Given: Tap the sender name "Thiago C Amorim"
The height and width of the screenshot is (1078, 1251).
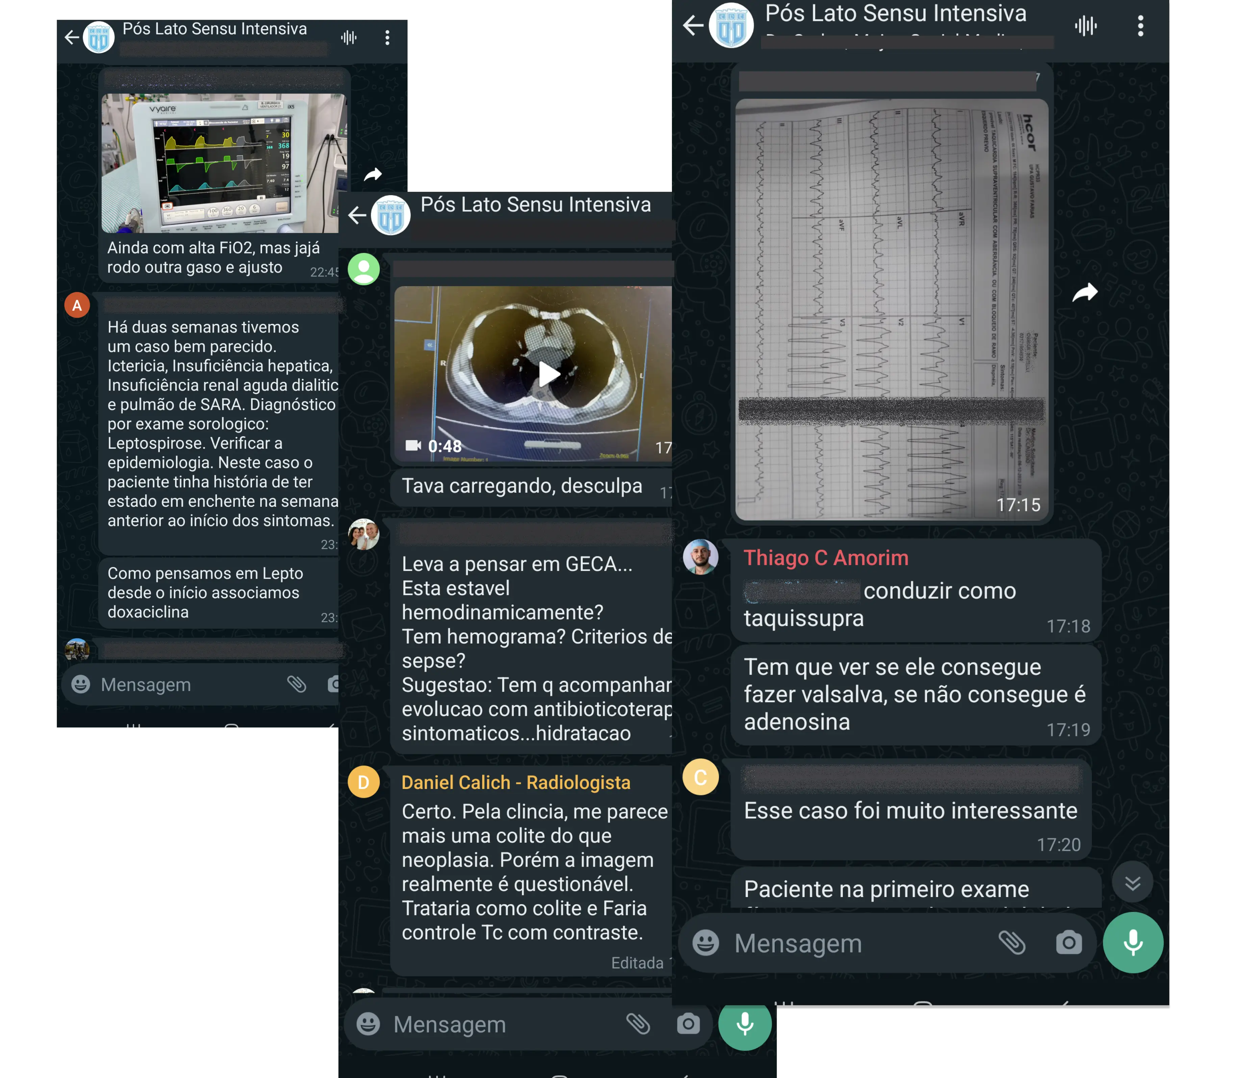Looking at the screenshot, I should pos(826,558).
